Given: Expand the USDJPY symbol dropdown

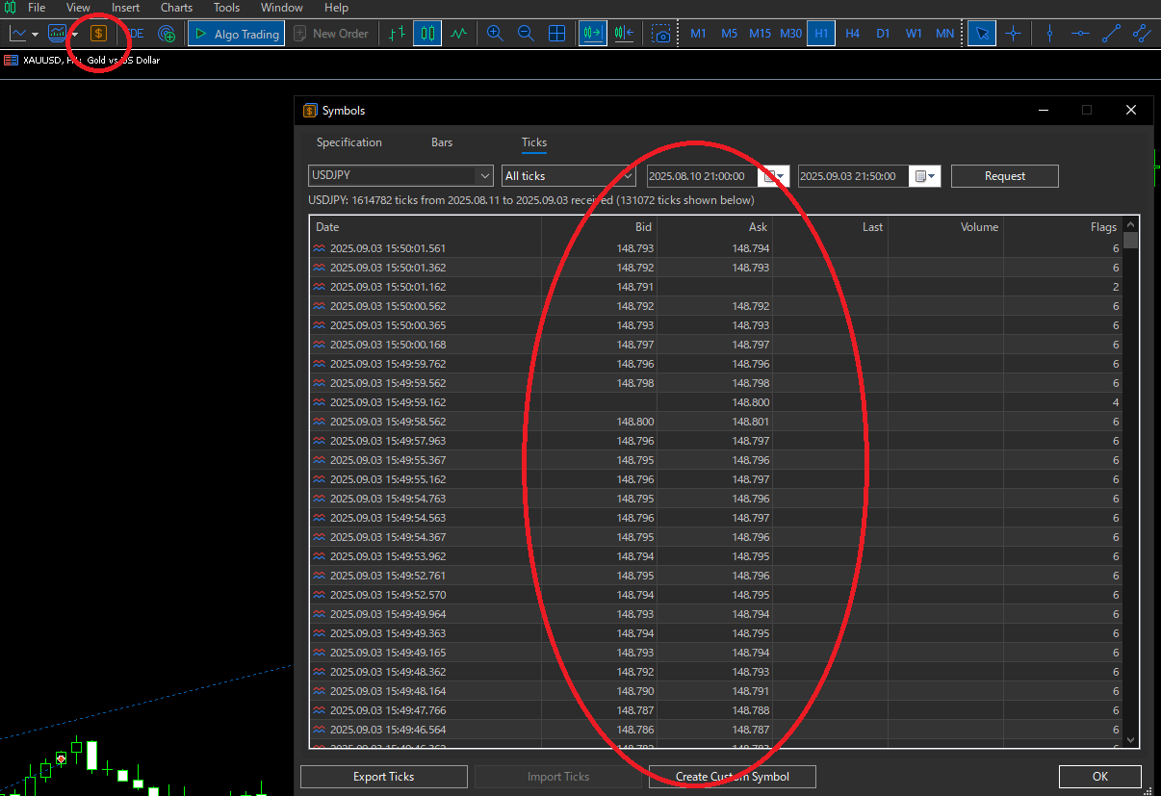Looking at the screenshot, I should [x=484, y=176].
